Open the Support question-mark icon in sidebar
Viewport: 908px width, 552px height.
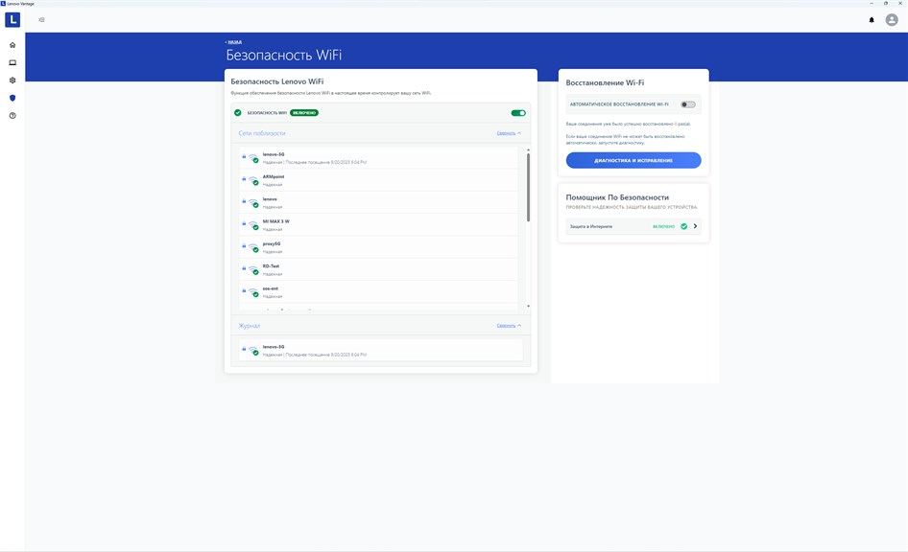pos(12,116)
